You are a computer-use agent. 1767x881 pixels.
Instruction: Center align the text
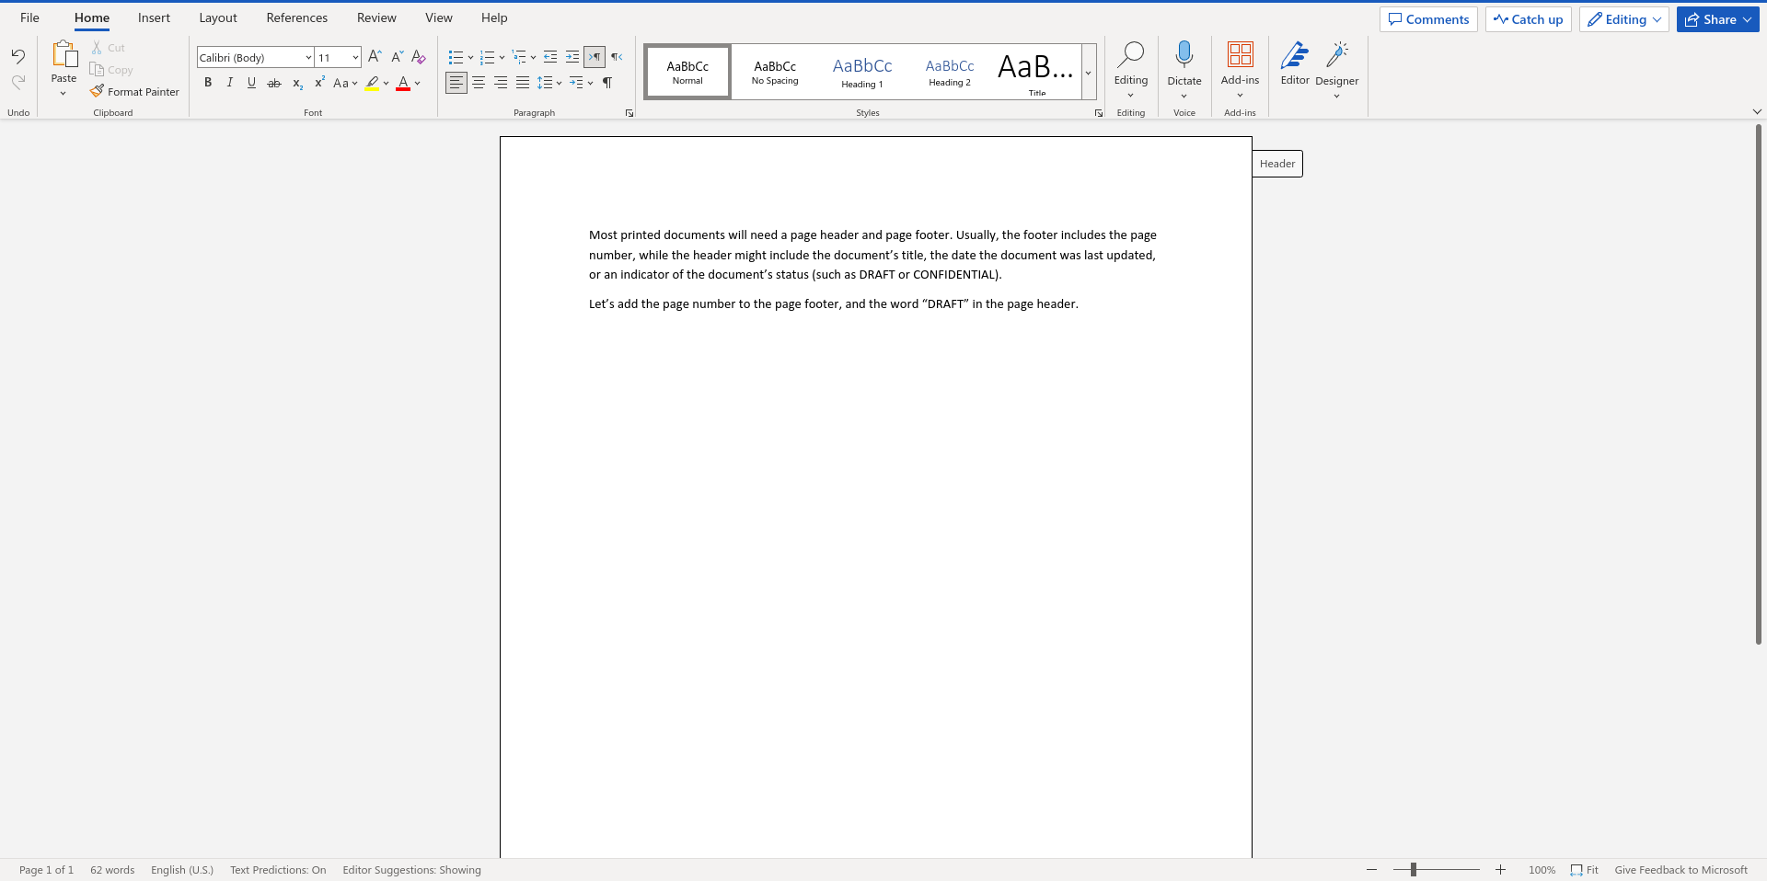click(479, 83)
